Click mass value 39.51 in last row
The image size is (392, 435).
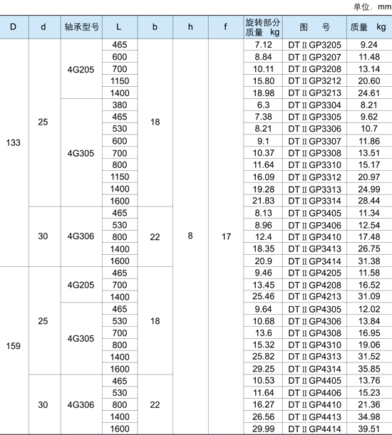click(x=369, y=429)
